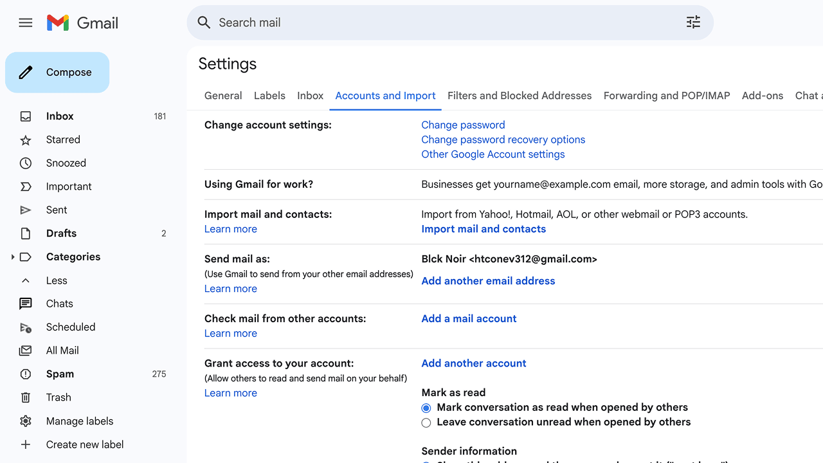This screenshot has width=823, height=463.
Task: Open the Inbox folder label
Action: 60,116
